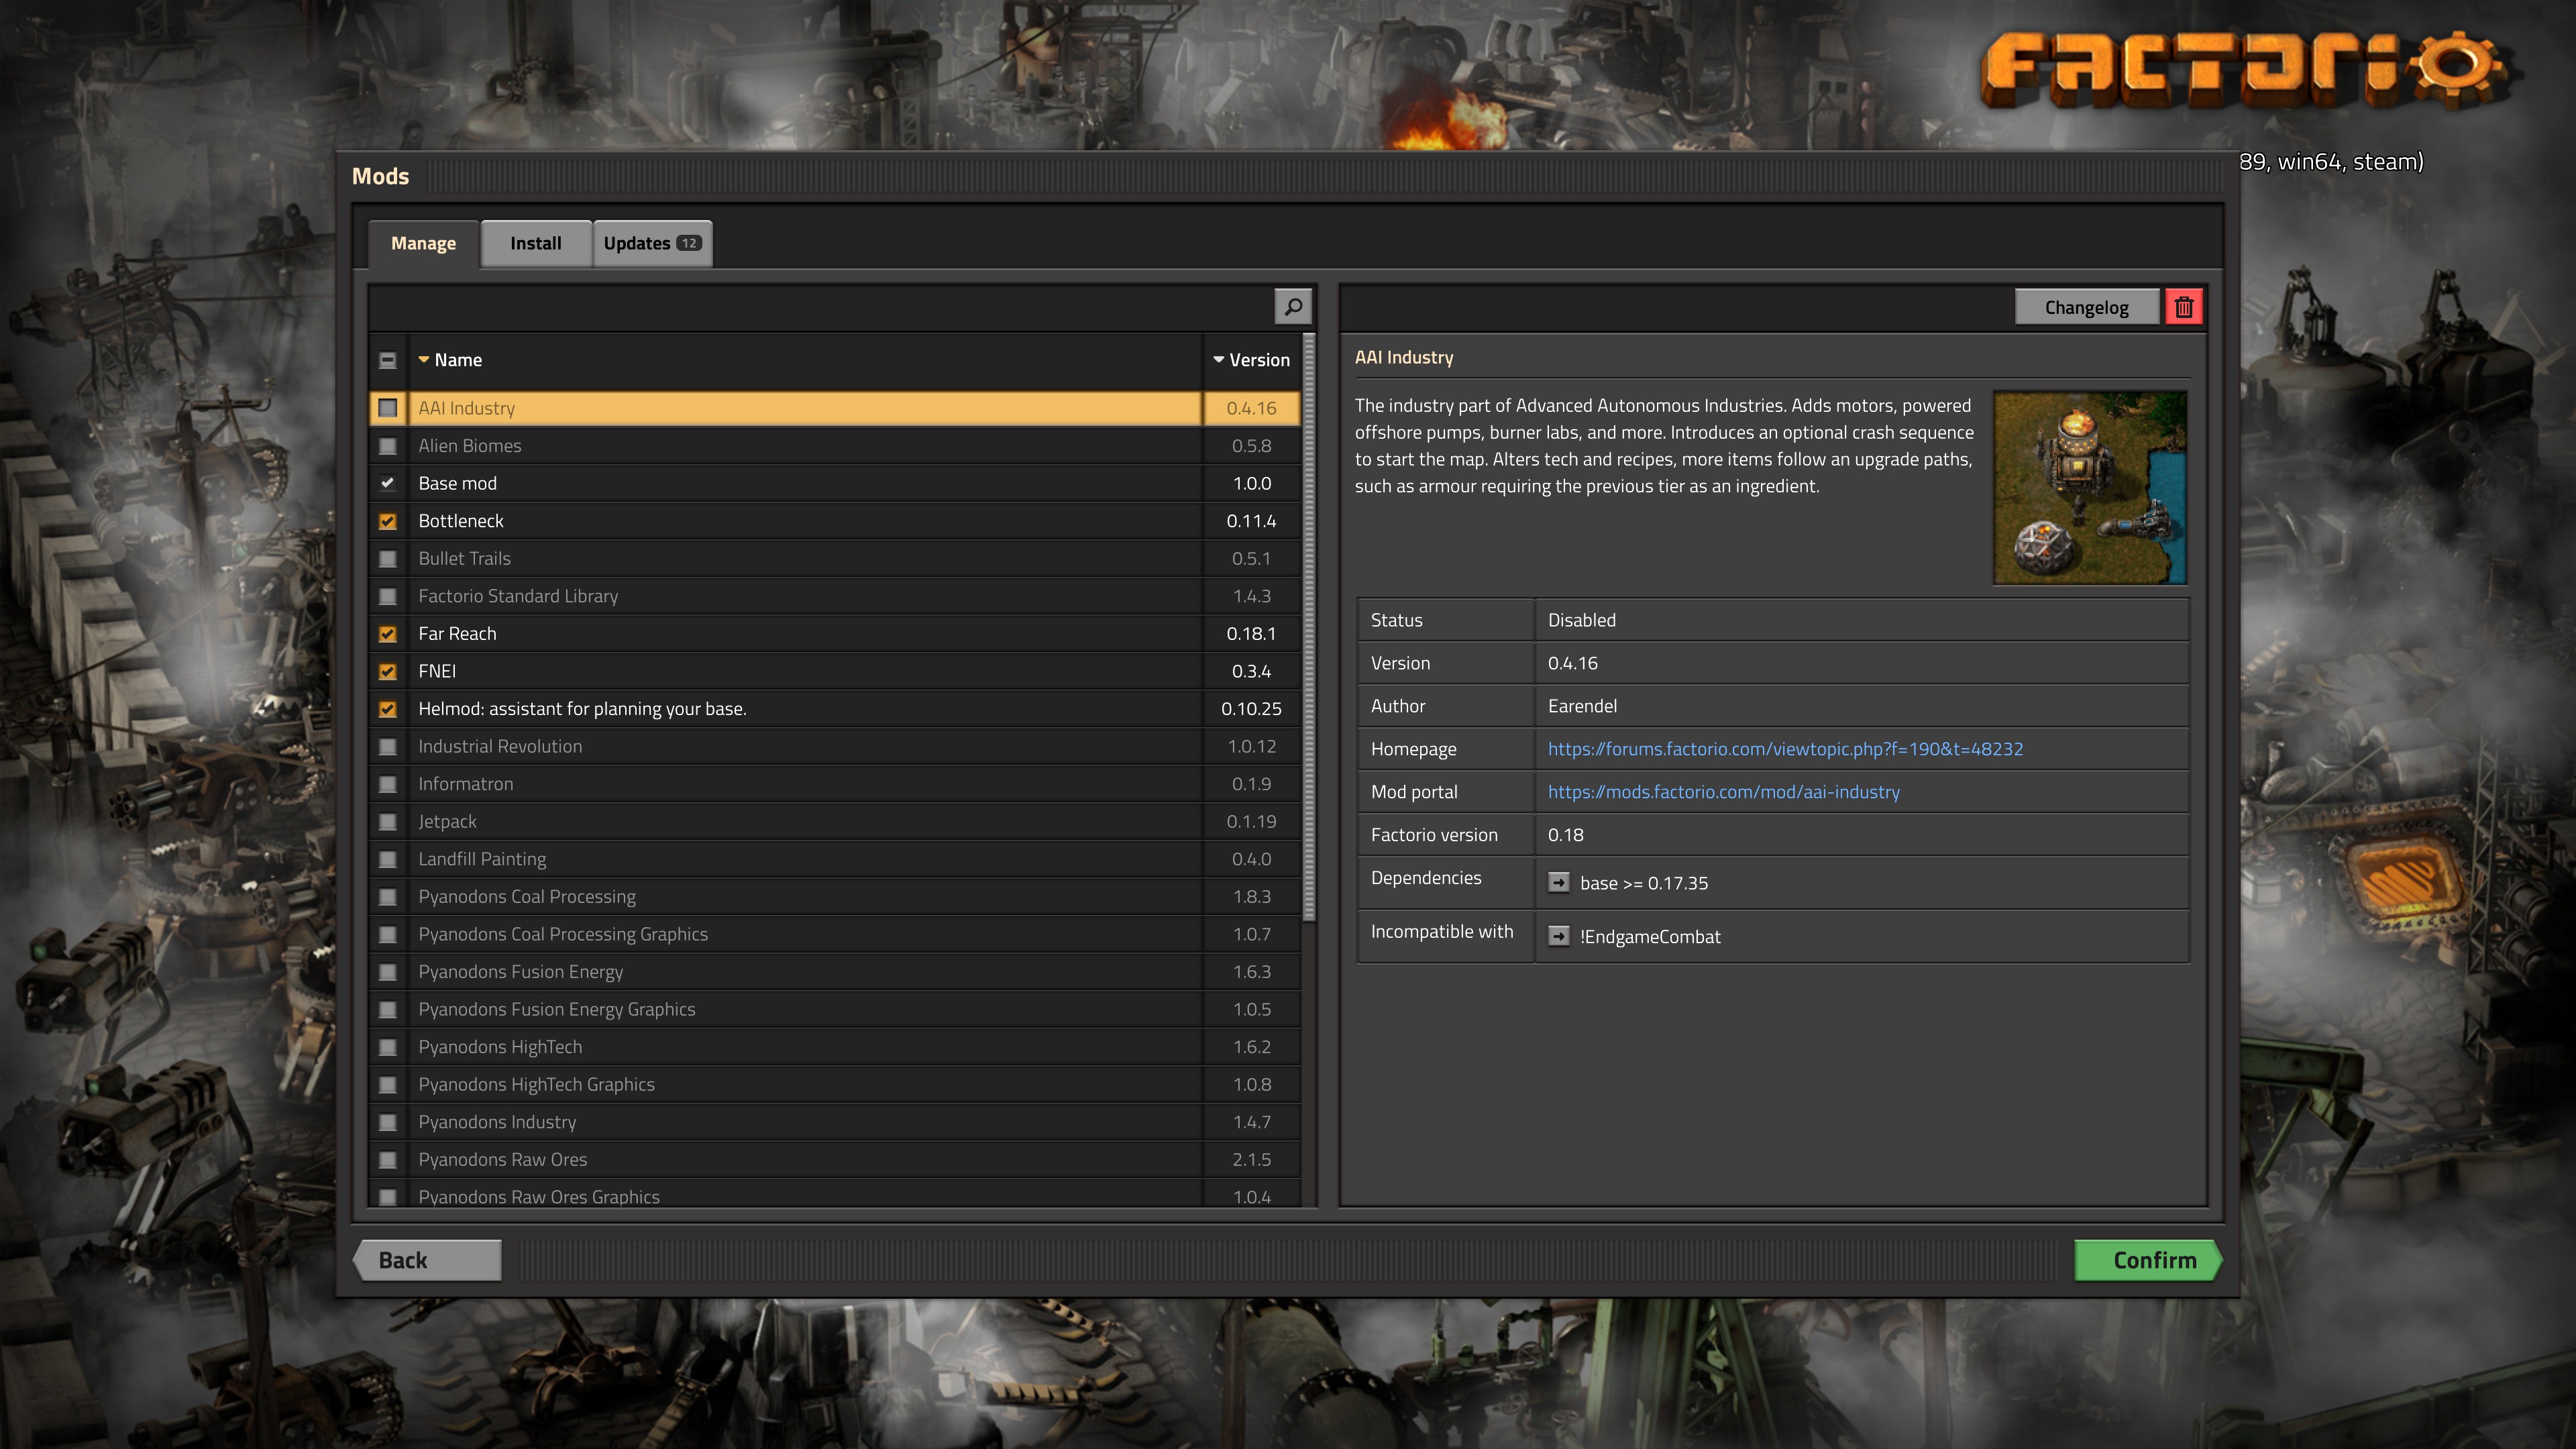Disable the FNEI mod checkbox
The image size is (2576, 1449).
tap(388, 671)
